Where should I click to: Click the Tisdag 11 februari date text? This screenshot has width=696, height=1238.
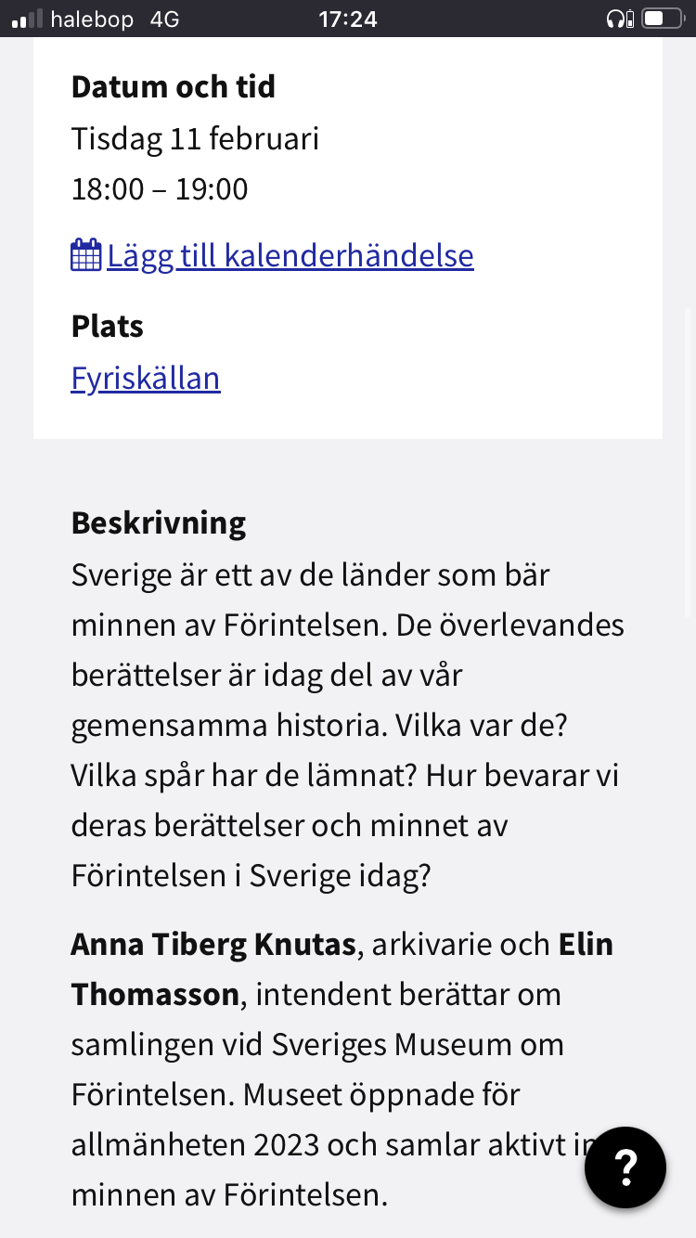(195, 139)
